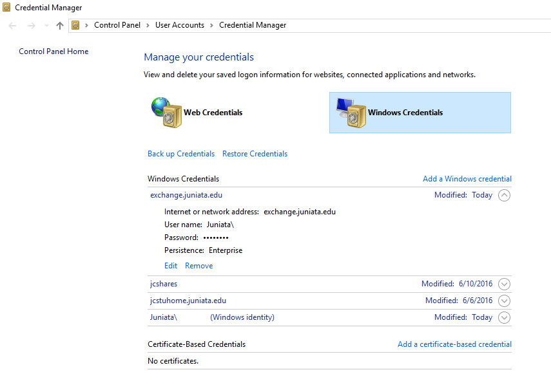Open the recent locations dropdown arrow
This screenshot has width=551, height=381.
coord(46,25)
